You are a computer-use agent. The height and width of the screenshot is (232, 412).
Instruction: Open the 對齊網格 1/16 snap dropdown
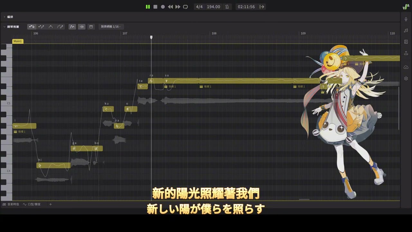coord(111,27)
